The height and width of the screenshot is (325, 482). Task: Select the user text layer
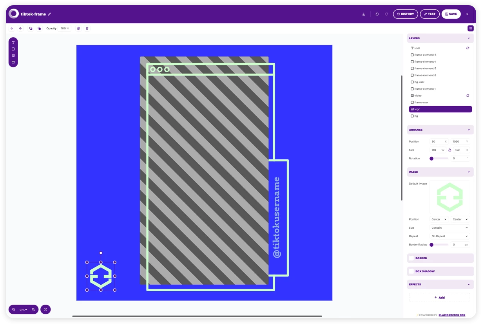tap(440, 48)
